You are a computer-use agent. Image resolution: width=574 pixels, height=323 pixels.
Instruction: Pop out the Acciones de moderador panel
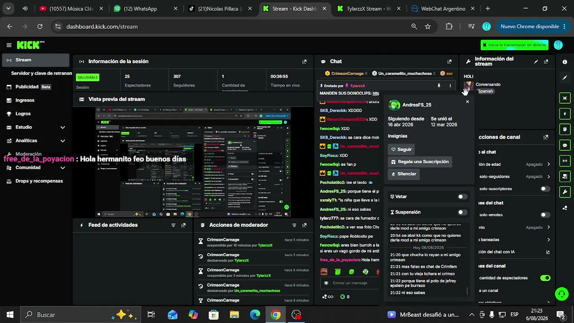click(x=304, y=225)
